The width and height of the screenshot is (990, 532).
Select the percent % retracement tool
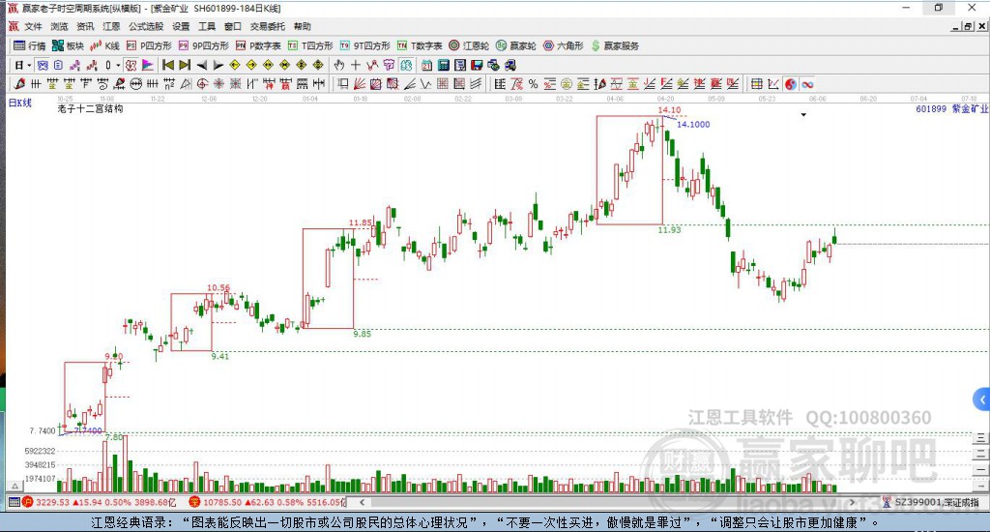[534, 84]
